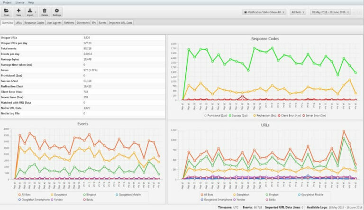Switch to the Response Codes tab

pos(35,22)
